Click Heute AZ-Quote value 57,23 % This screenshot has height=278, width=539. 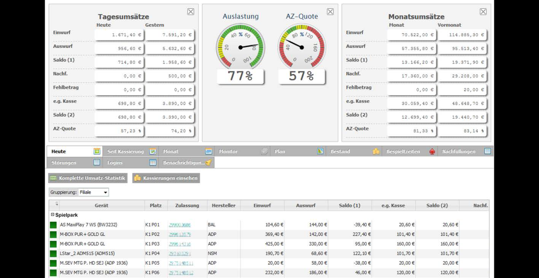(x=119, y=131)
